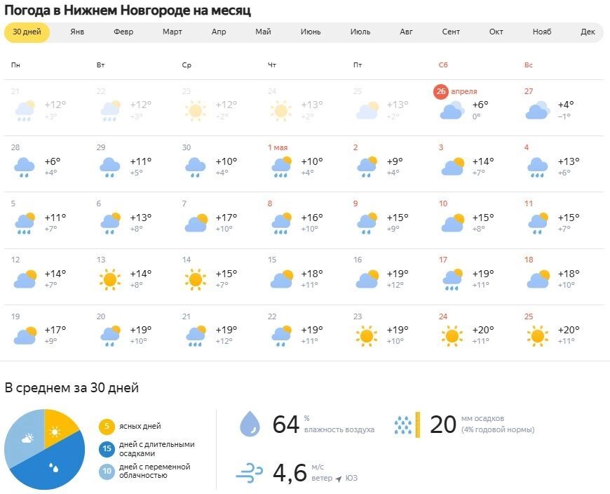The height and width of the screenshot is (494, 610).
Task: Click the precipitation gauge icon
Action: (407, 424)
